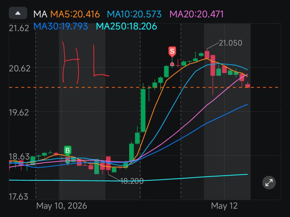Click the MA20:20.471 pink legend label
Viewport: 290px width, 217px height.
pos(197,14)
